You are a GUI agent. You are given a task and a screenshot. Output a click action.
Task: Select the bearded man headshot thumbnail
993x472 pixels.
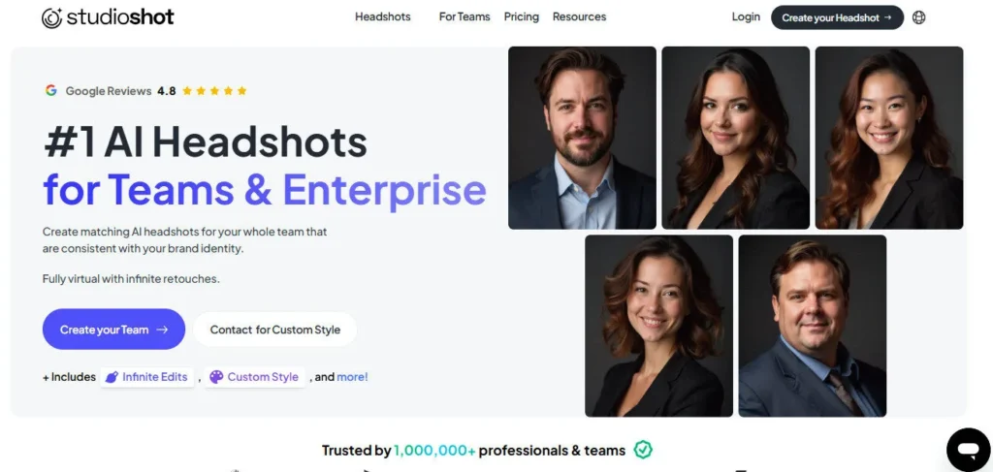coord(582,138)
